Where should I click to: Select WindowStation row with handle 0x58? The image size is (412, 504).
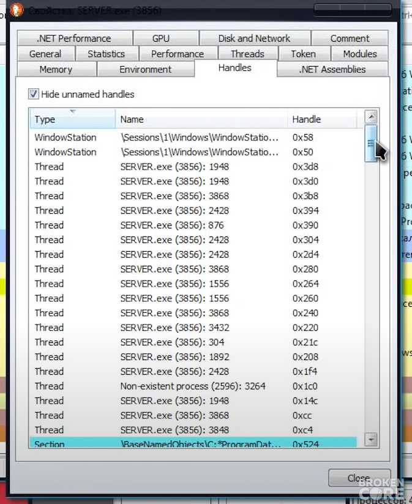pyautogui.click(x=193, y=137)
